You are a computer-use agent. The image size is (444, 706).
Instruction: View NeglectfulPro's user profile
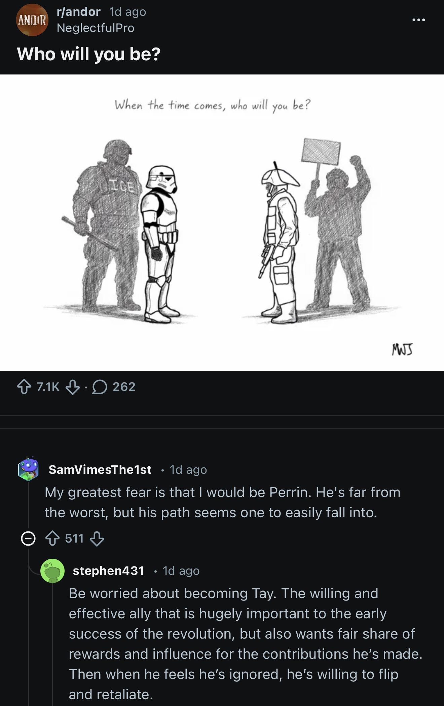click(96, 28)
